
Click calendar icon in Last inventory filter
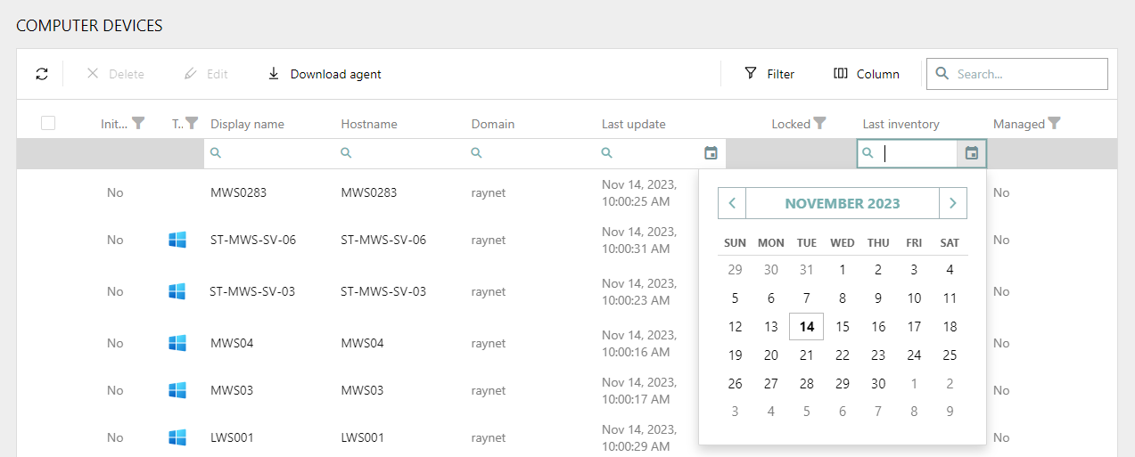click(x=972, y=153)
